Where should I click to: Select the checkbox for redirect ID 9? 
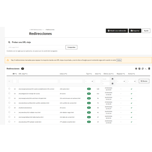pyautogui.click(x=9, y=112)
